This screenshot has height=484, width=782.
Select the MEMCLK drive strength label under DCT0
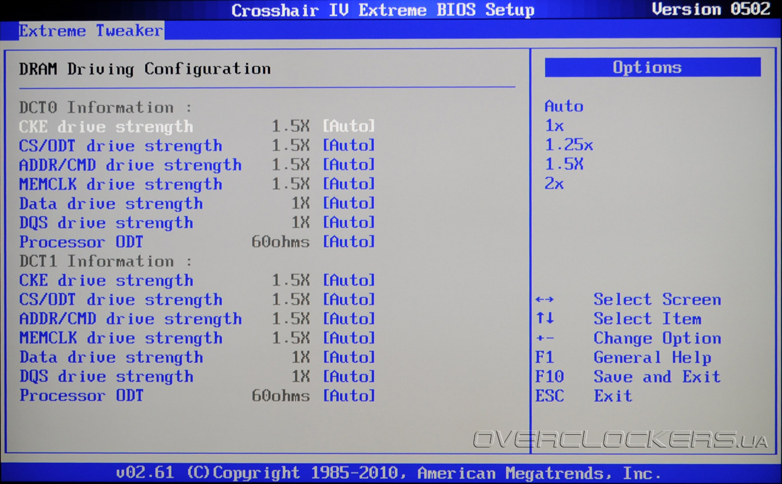121,184
